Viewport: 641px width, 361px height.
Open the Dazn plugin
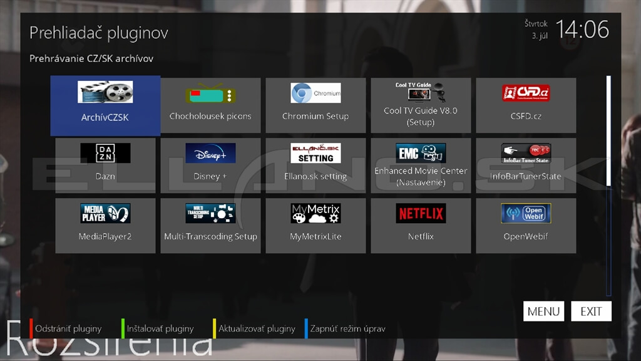105,165
